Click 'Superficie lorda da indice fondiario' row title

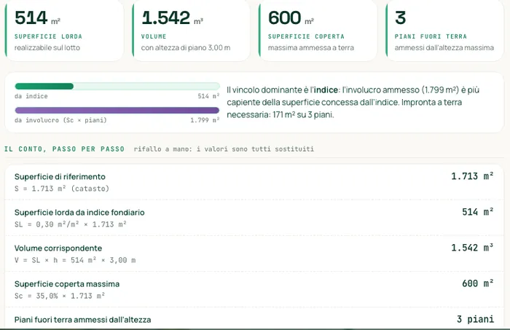pyautogui.click(x=79, y=212)
